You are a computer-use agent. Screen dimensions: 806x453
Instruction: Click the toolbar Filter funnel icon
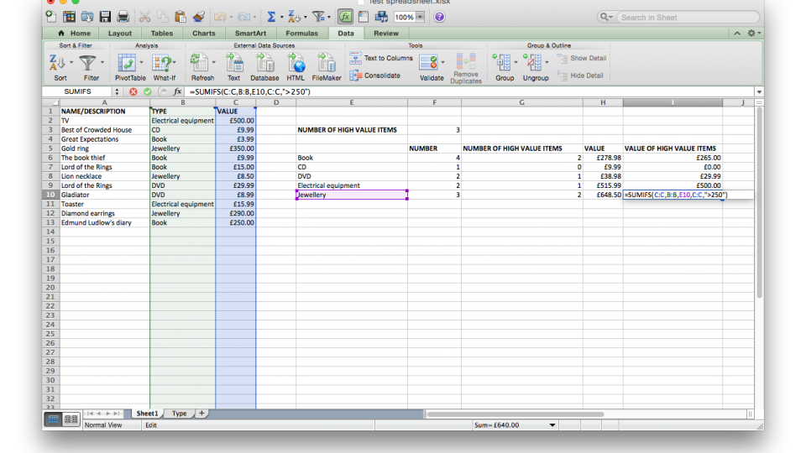click(x=318, y=17)
